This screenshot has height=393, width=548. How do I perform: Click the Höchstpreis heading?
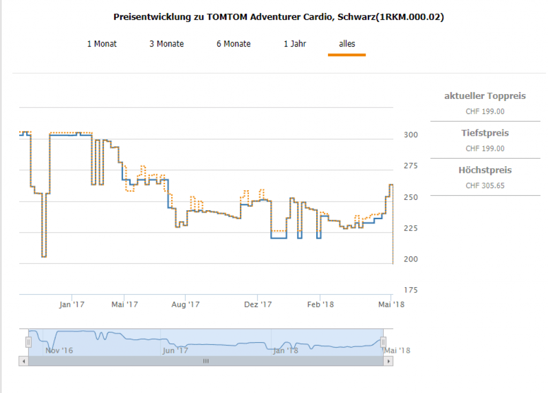[485, 171]
